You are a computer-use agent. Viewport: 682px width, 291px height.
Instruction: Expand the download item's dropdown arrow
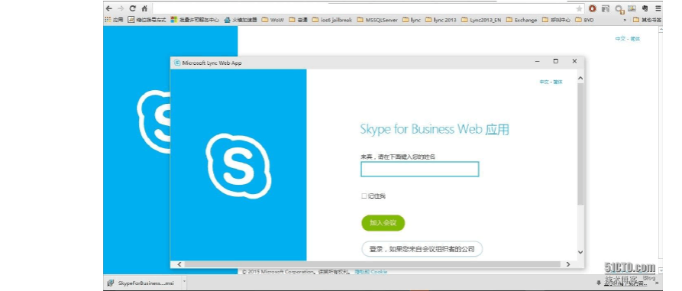(184, 283)
